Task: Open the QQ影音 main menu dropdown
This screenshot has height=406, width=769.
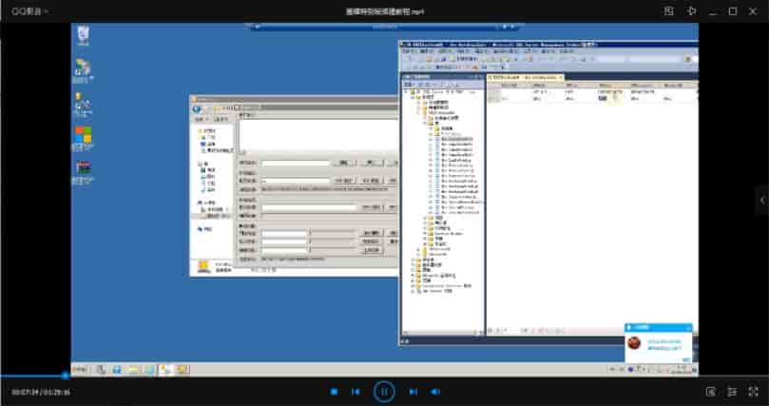Action: 27,11
